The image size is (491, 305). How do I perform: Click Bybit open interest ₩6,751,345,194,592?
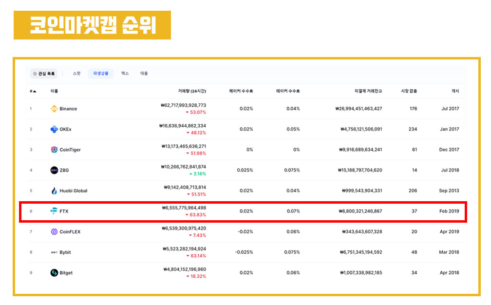click(361, 252)
